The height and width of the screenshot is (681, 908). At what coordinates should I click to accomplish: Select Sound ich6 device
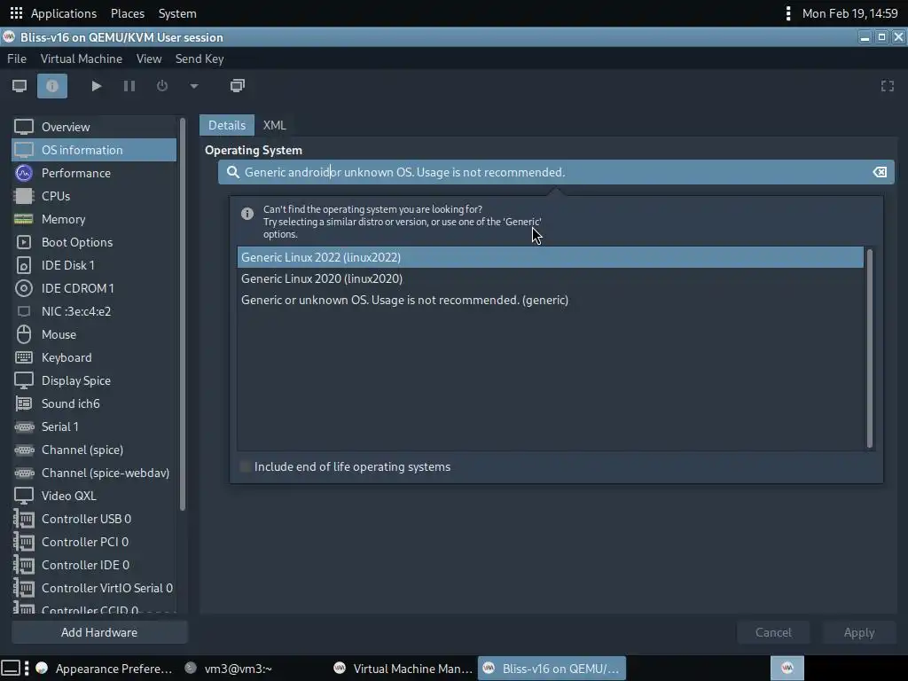[94, 403]
